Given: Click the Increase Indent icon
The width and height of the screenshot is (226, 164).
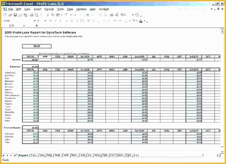Looking at the screenshot, I should pyautogui.click(x=120, y=21).
